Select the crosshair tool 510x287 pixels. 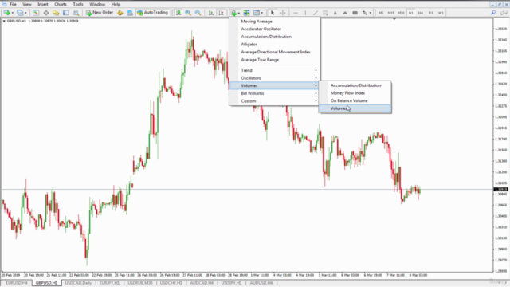click(283, 13)
